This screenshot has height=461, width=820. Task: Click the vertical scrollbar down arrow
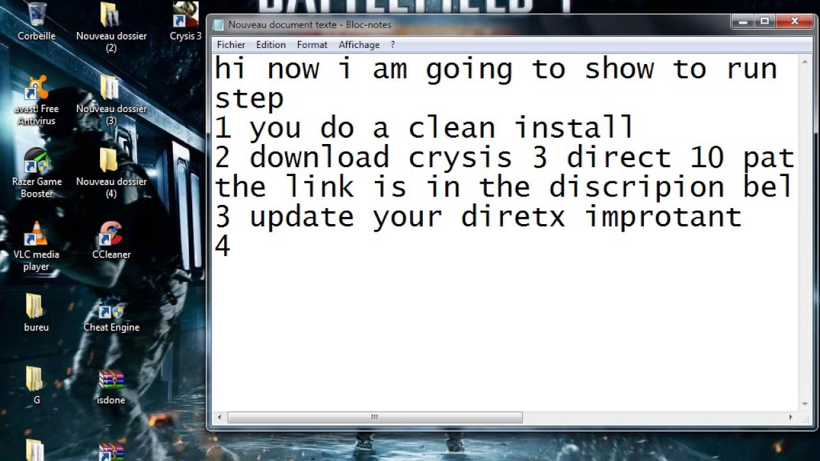[x=805, y=404]
